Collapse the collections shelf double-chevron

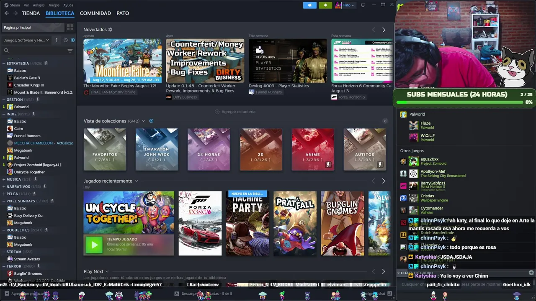pyautogui.click(x=385, y=121)
